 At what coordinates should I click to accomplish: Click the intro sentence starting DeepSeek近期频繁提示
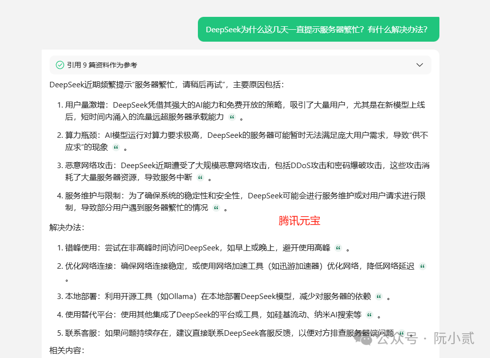167,85
